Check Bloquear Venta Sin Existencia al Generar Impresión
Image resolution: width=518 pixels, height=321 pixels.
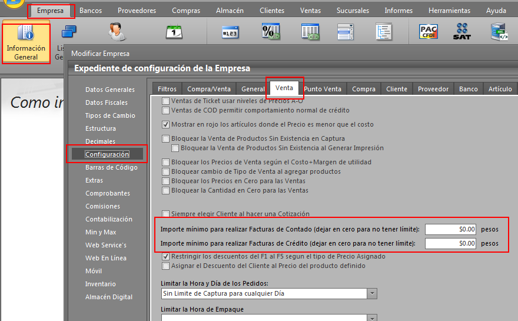[175, 148]
